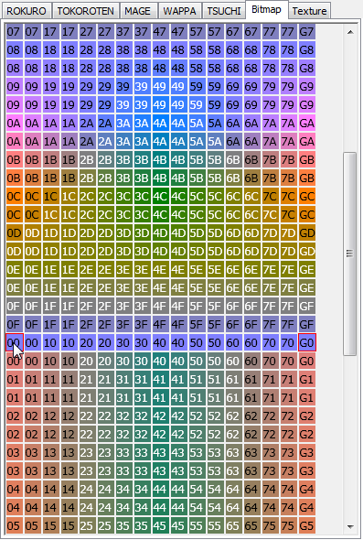Select the GD swatch with black text
Image resolution: width=363 pixels, height=540 pixels.
pyautogui.click(x=306, y=233)
